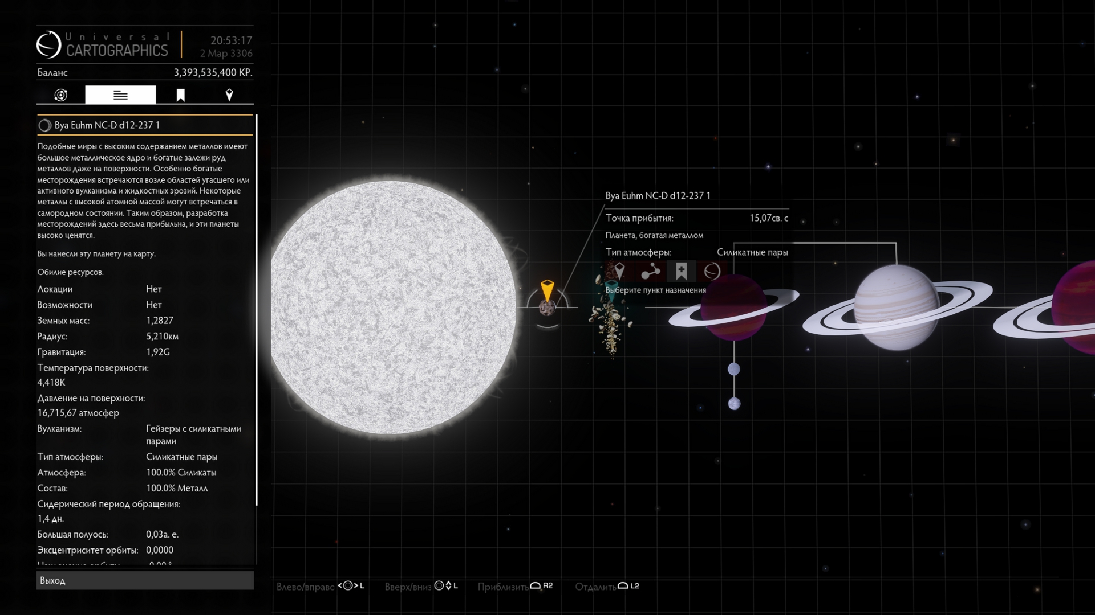Screen dimensions: 1095x615
Task: Click the Выход exit button
Action: [145, 580]
